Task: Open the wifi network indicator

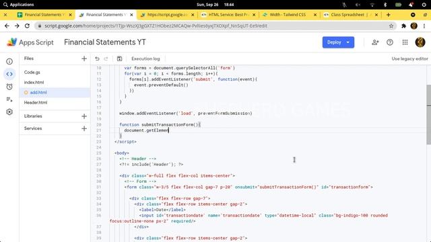Action: click(372, 5)
